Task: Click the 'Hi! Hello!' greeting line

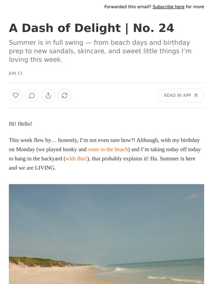Action: pyautogui.click(x=21, y=124)
